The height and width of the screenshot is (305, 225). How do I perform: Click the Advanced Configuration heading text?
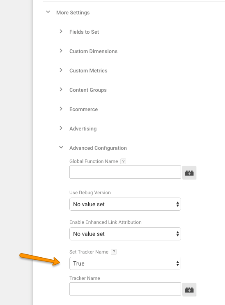coord(98,148)
